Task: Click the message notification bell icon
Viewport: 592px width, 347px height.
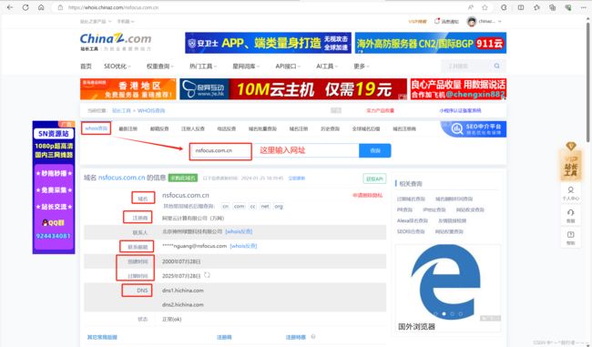Action: [437, 21]
